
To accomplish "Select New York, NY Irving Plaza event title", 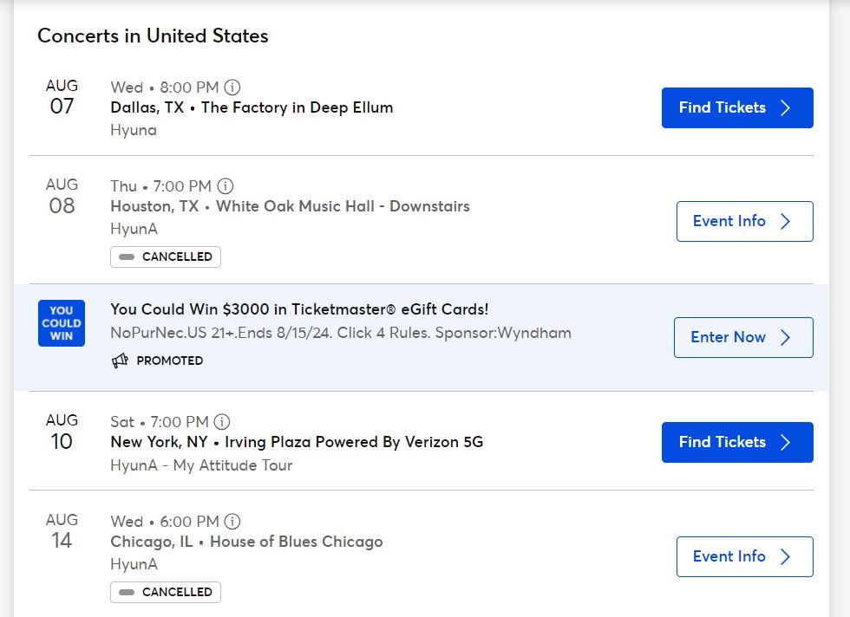I will point(297,442).
